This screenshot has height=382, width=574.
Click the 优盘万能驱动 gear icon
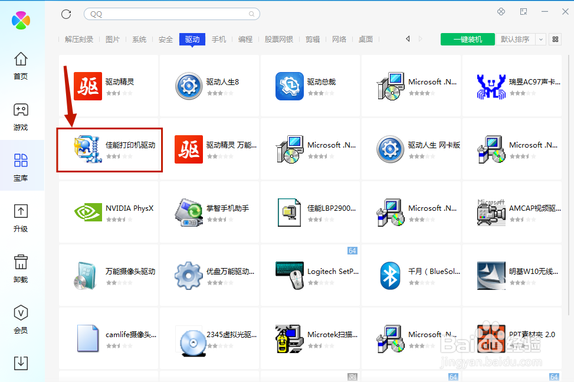click(x=189, y=276)
